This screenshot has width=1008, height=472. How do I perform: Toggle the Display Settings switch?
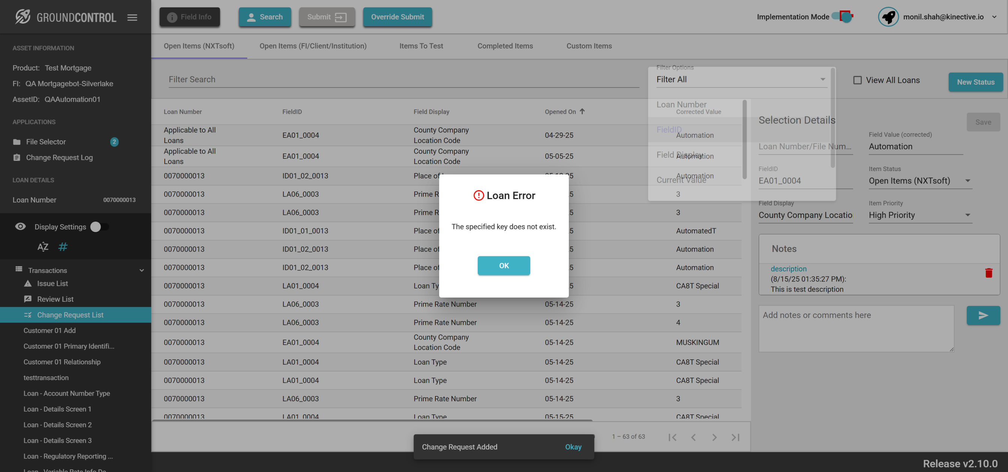coord(99,226)
